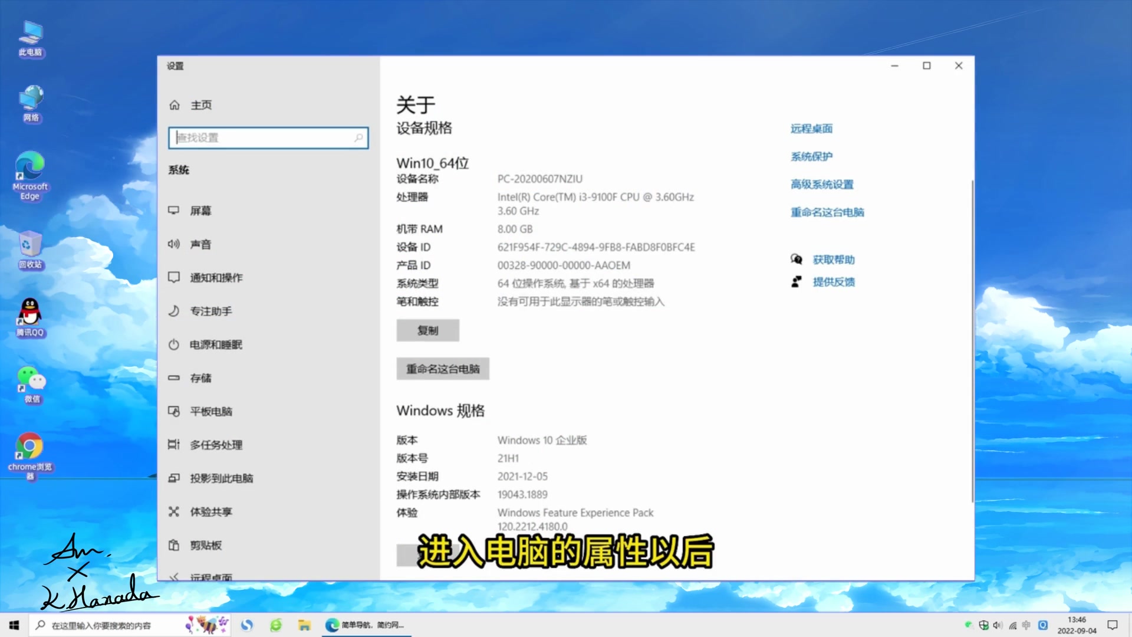
Task: Open 多任务处理 multitasking settings
Action: [x=216, y=445]
